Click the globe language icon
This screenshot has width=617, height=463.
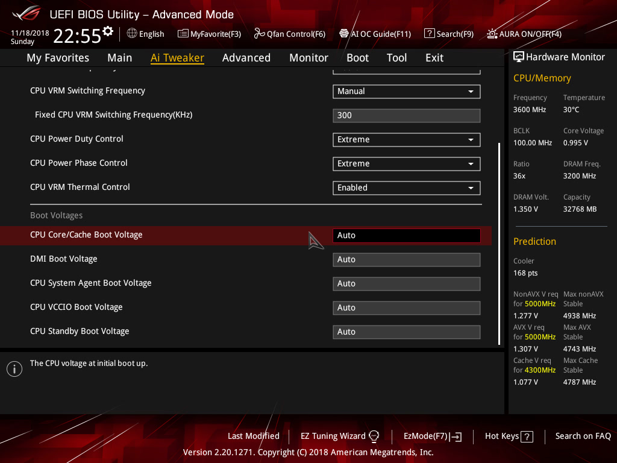pyautogui.click(x=132, y=34)
